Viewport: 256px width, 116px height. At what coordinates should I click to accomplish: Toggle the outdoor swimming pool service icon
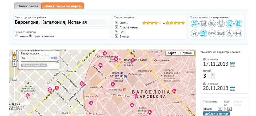212,24
